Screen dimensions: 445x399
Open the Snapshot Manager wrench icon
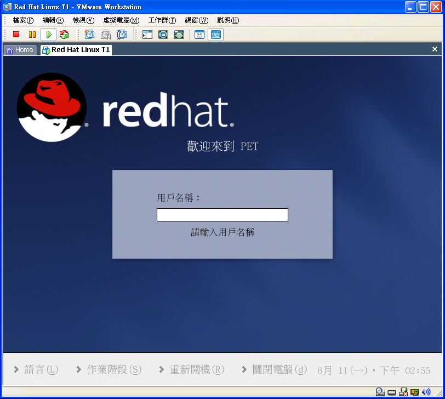(122, 35)
